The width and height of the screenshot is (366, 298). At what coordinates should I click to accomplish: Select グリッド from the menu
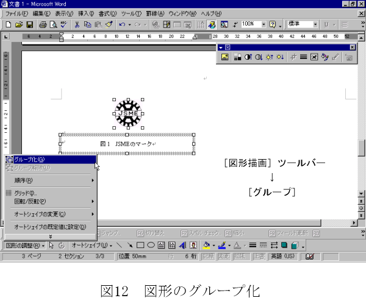51,193
